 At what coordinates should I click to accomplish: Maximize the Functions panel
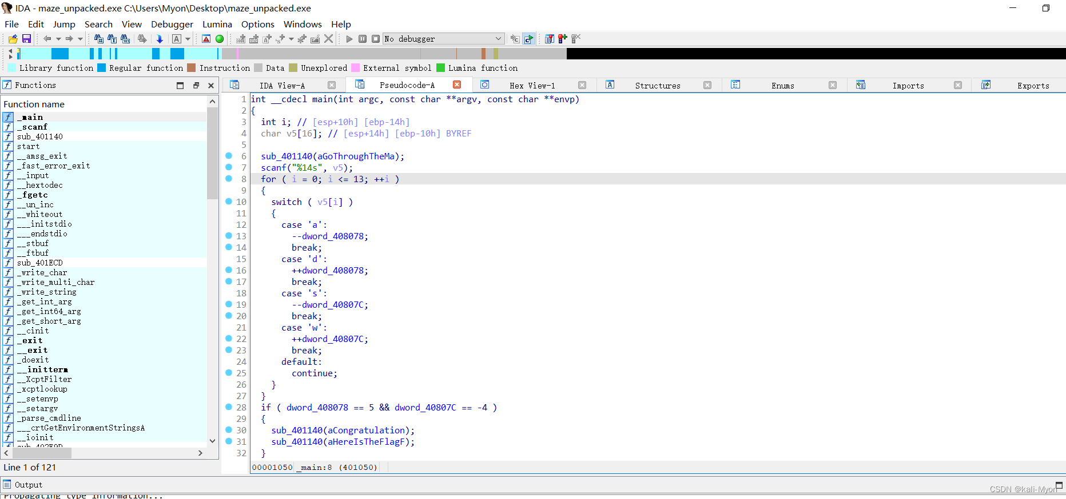[x=180, y=85]
